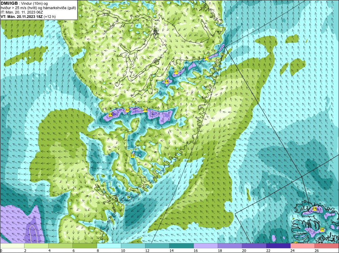339x253 pixels.
Task: Click gust label 29 just right of 31
Action: [x=145, y=110]
